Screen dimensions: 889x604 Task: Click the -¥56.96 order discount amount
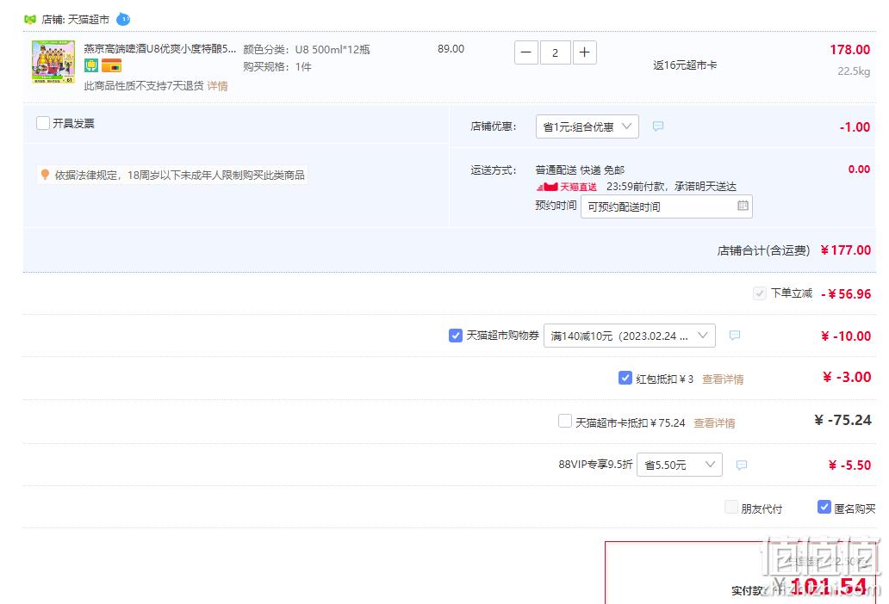846,293
